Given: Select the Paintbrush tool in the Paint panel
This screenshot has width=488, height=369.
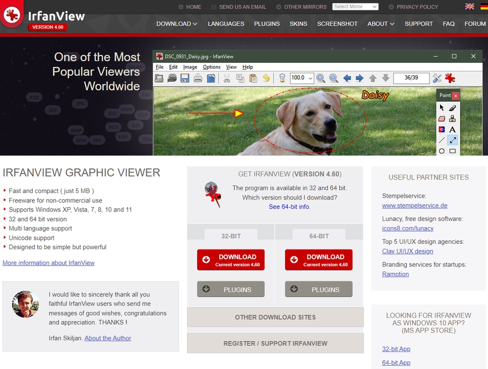Looking at the screenshot, I should [x=453, y=108].
